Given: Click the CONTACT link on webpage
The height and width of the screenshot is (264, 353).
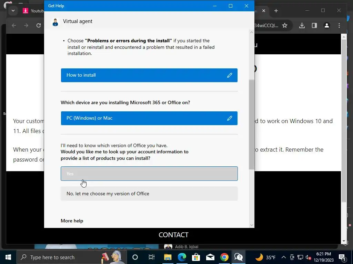Looking at the screenshot, I should pyautogui.click(x=173, y=235).
